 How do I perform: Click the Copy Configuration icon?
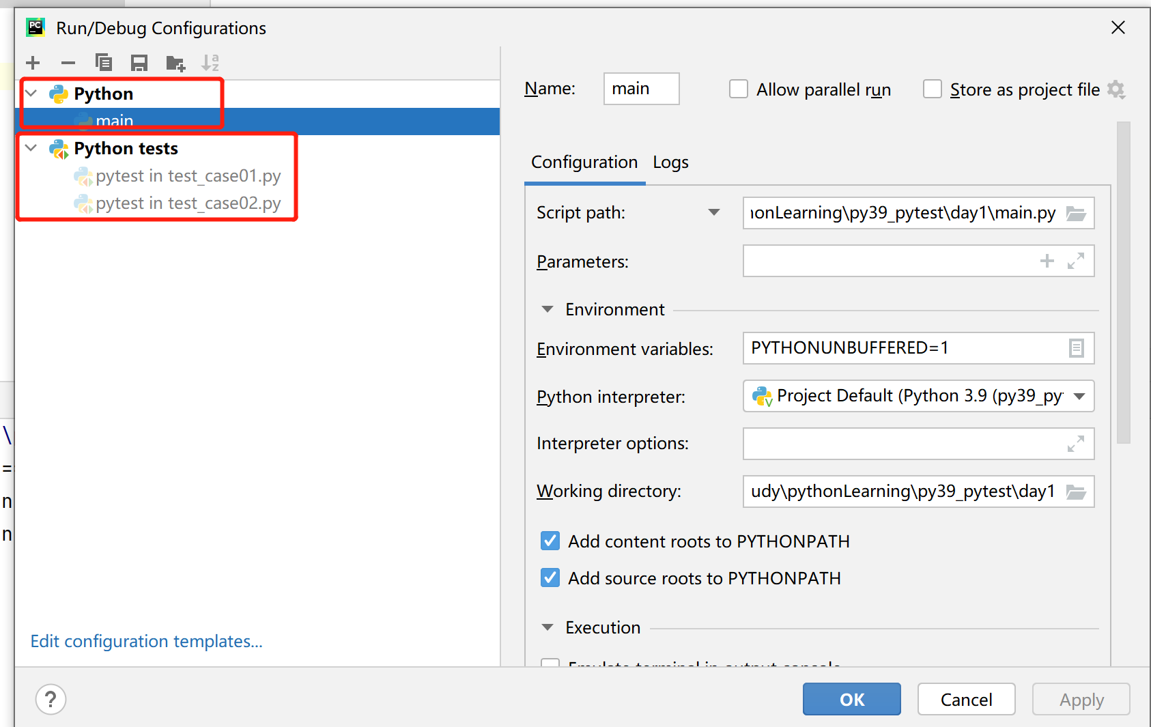(104, 63)
